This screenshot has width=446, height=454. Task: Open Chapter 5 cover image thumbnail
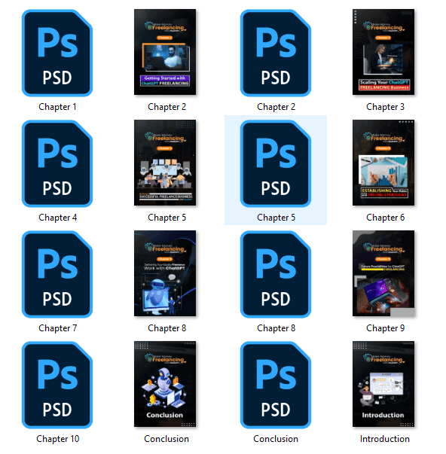point(165,163)
